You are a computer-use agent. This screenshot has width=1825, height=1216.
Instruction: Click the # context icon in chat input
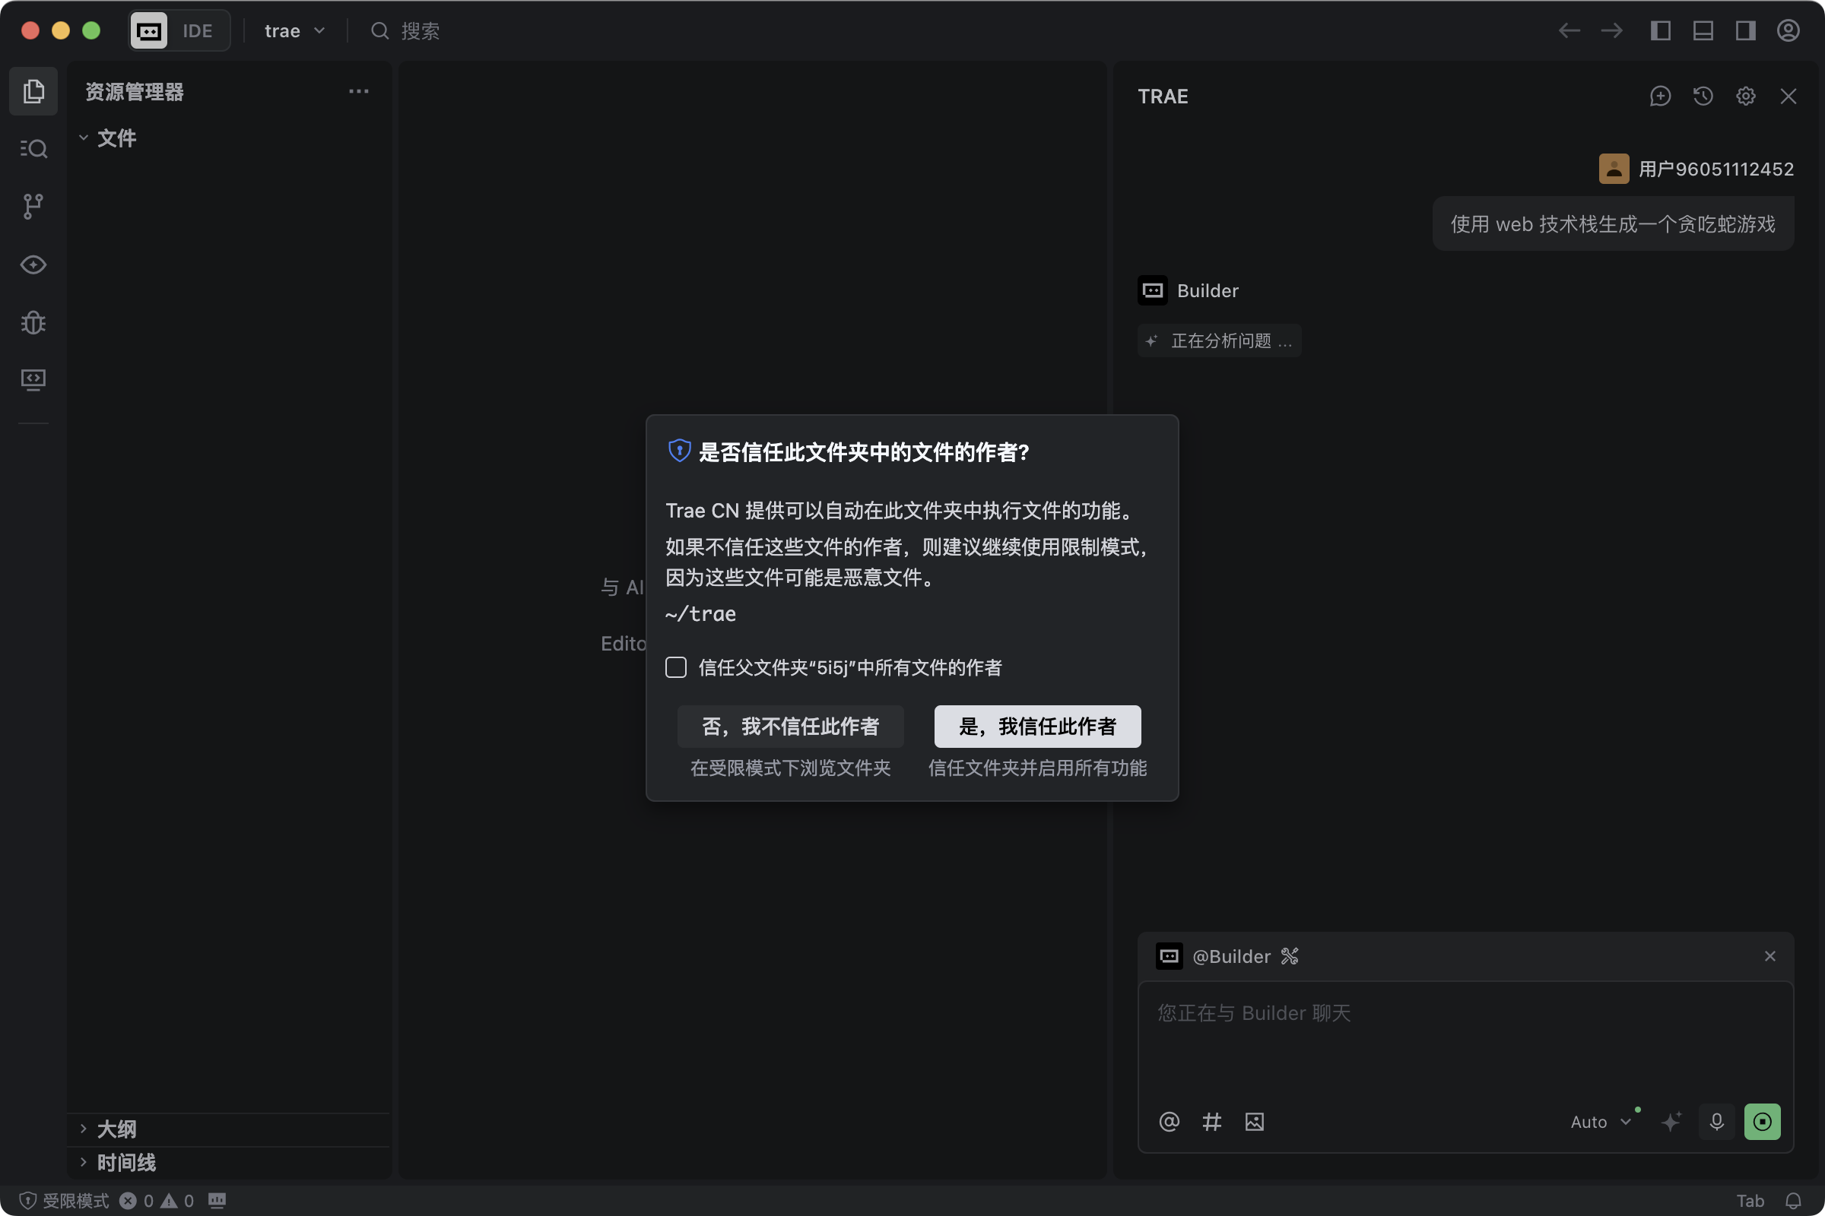tap(1212, 1122)
